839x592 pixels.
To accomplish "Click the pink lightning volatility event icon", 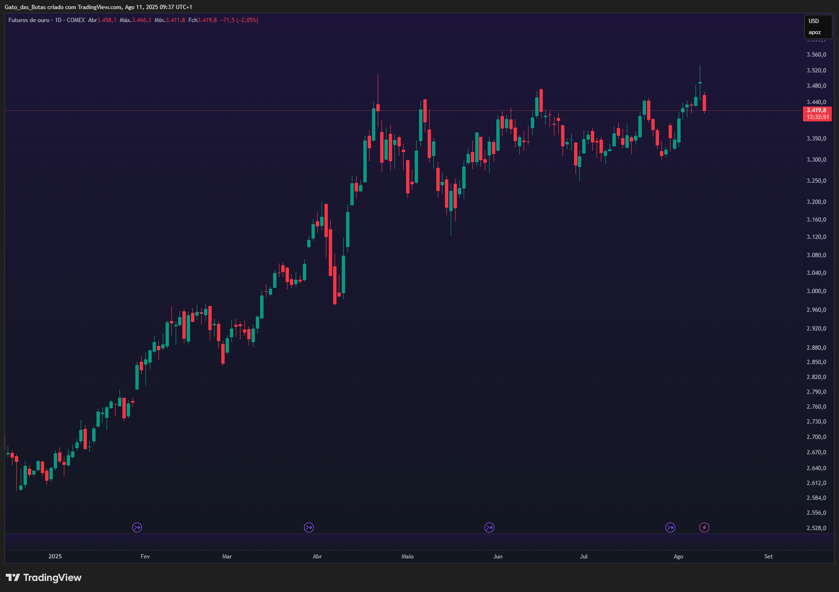I will click(x=704, y=527).
